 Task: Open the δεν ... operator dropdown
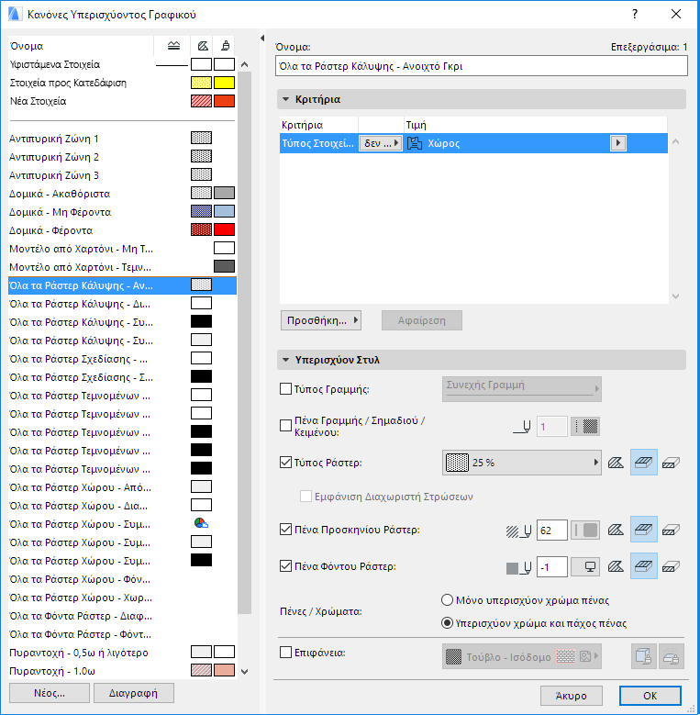(x=381, y=143)
